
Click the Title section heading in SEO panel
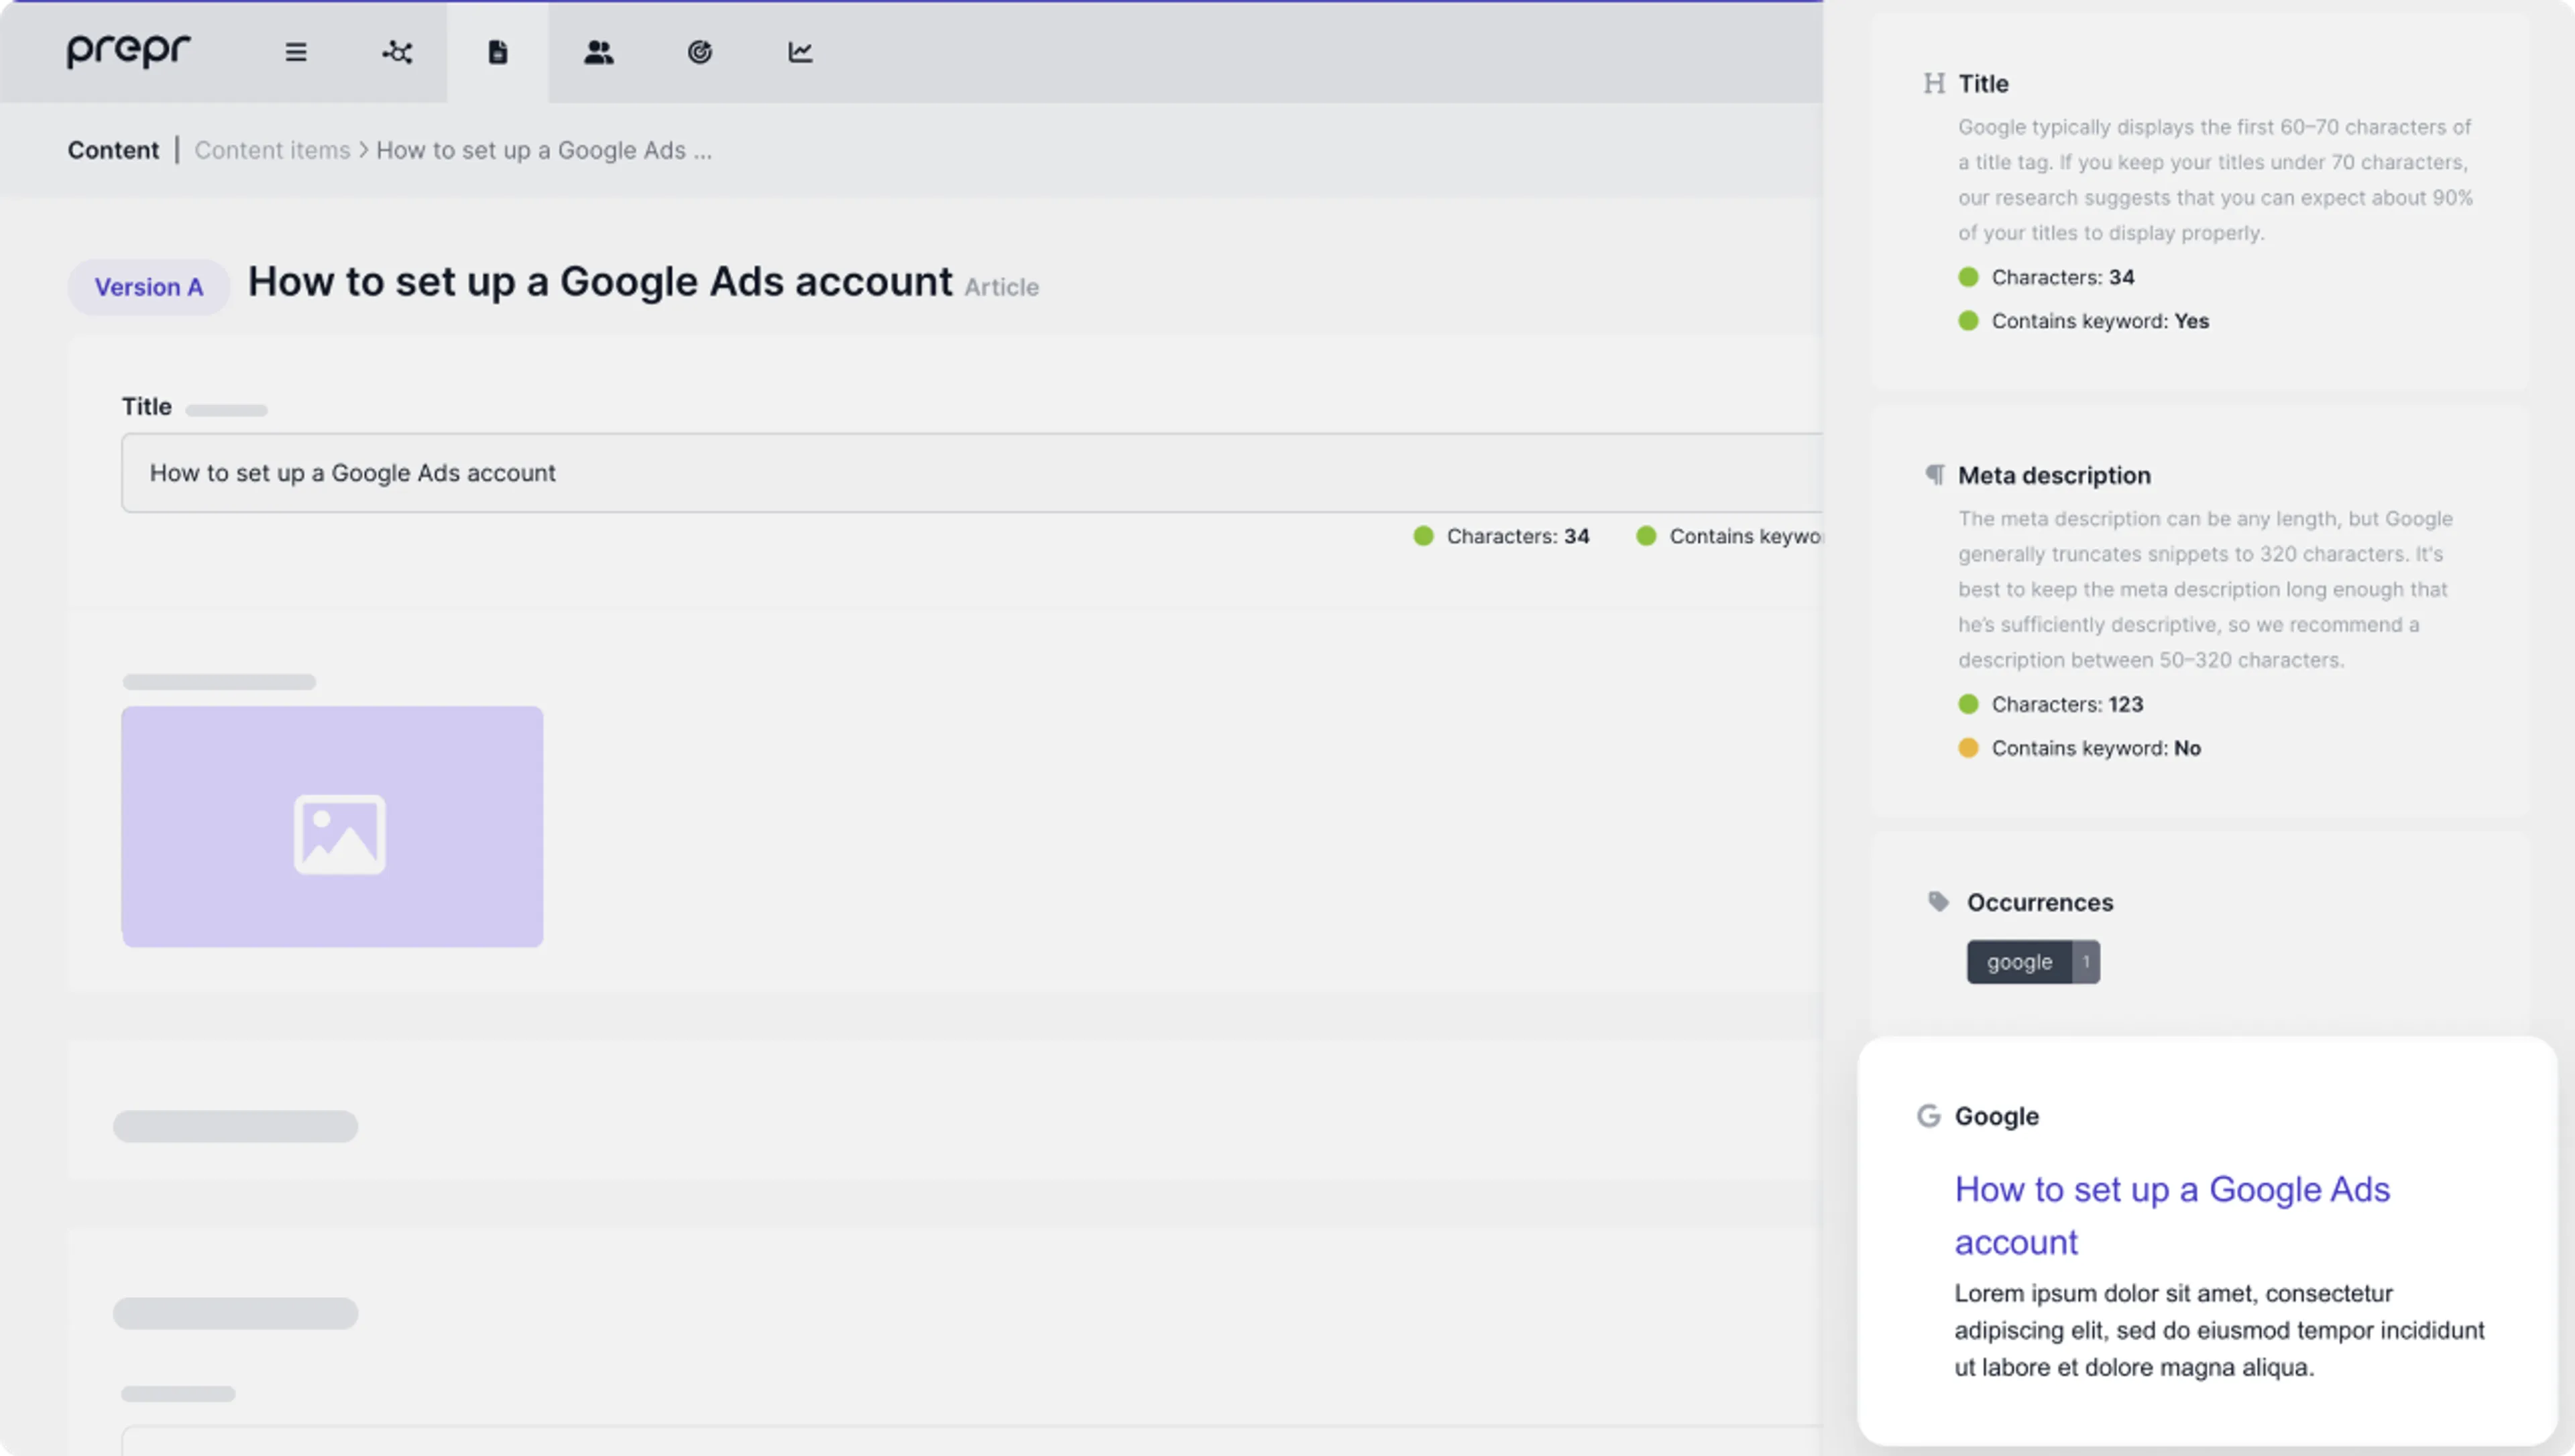pos(1983,84)
